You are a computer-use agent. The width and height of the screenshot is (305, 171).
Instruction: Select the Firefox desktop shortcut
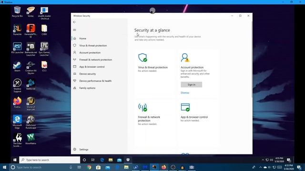tap(17, 103)
